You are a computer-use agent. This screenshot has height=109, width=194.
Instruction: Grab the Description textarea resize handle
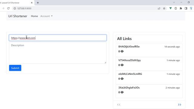coord(105,63)
